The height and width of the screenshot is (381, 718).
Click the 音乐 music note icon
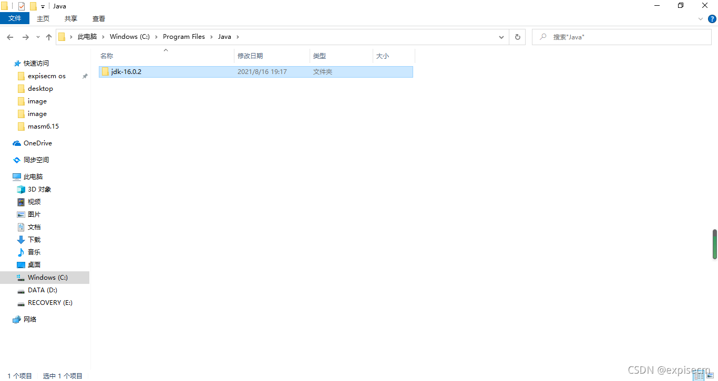pos(21,252)
